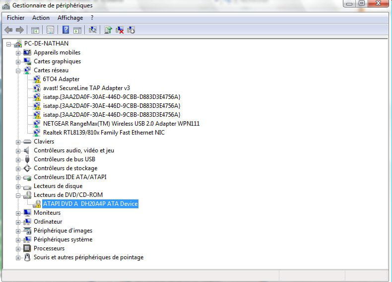Select the PC-DE-NATHAN computer icon

click(x=18, y=44)
